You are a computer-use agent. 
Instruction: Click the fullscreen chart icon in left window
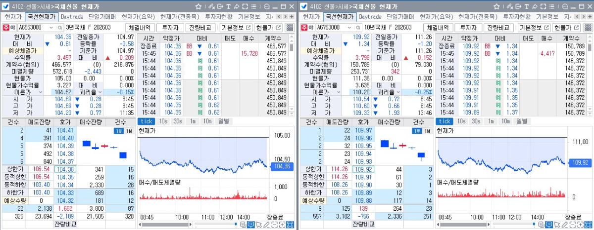tap(290, 225)
